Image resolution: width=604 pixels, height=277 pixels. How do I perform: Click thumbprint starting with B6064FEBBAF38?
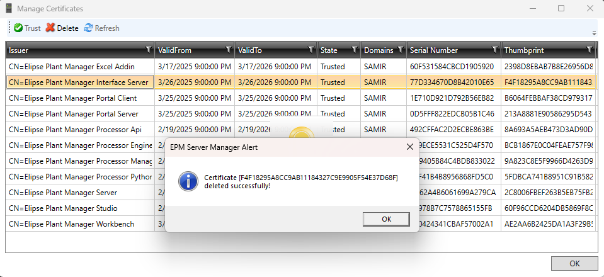point(549,98)
